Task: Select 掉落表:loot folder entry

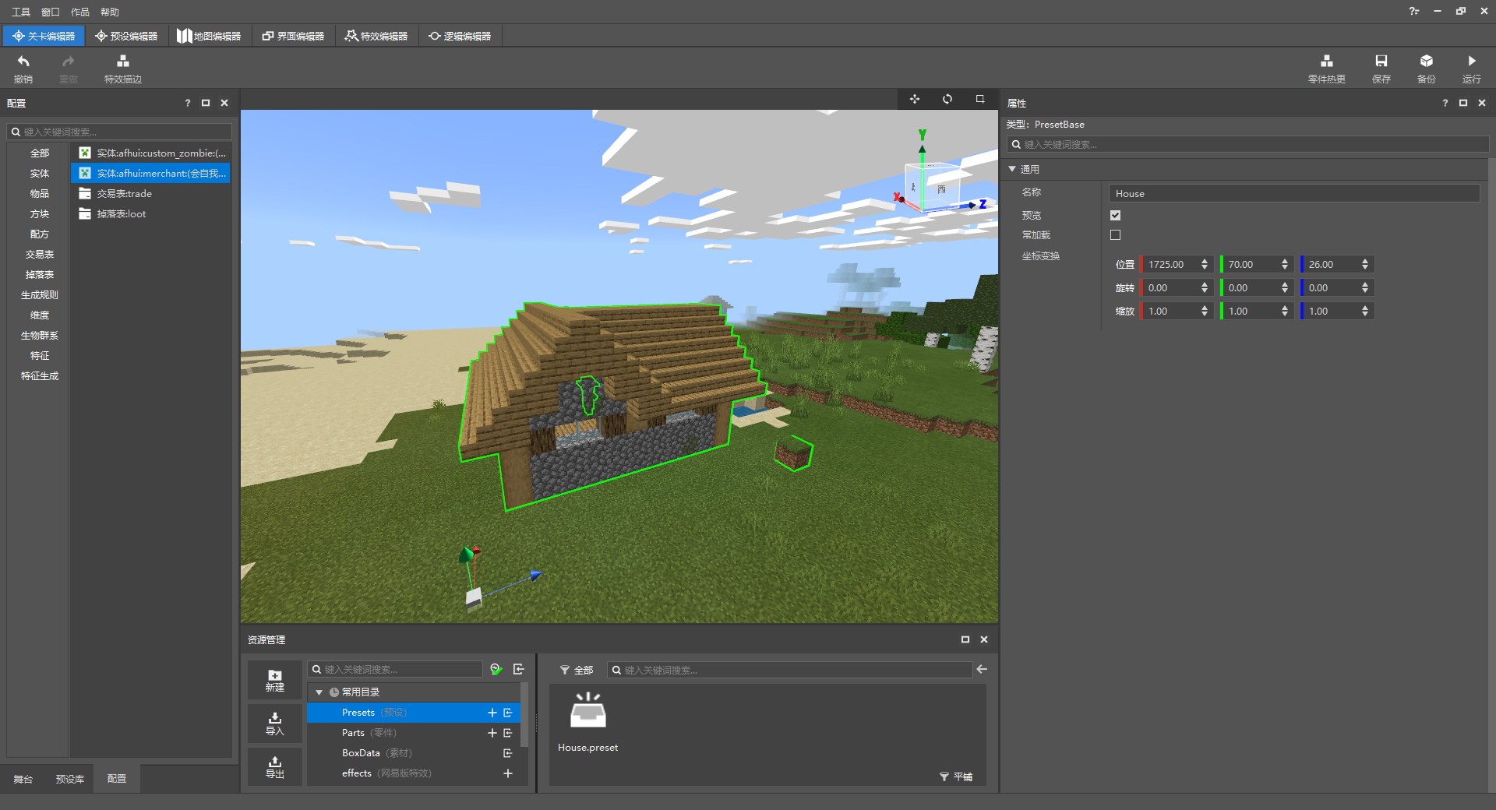Action: coord(152,214)
